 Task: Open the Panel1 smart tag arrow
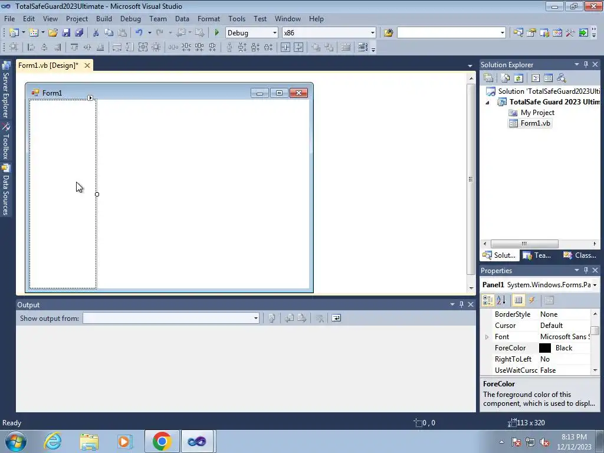click(90, 98)
